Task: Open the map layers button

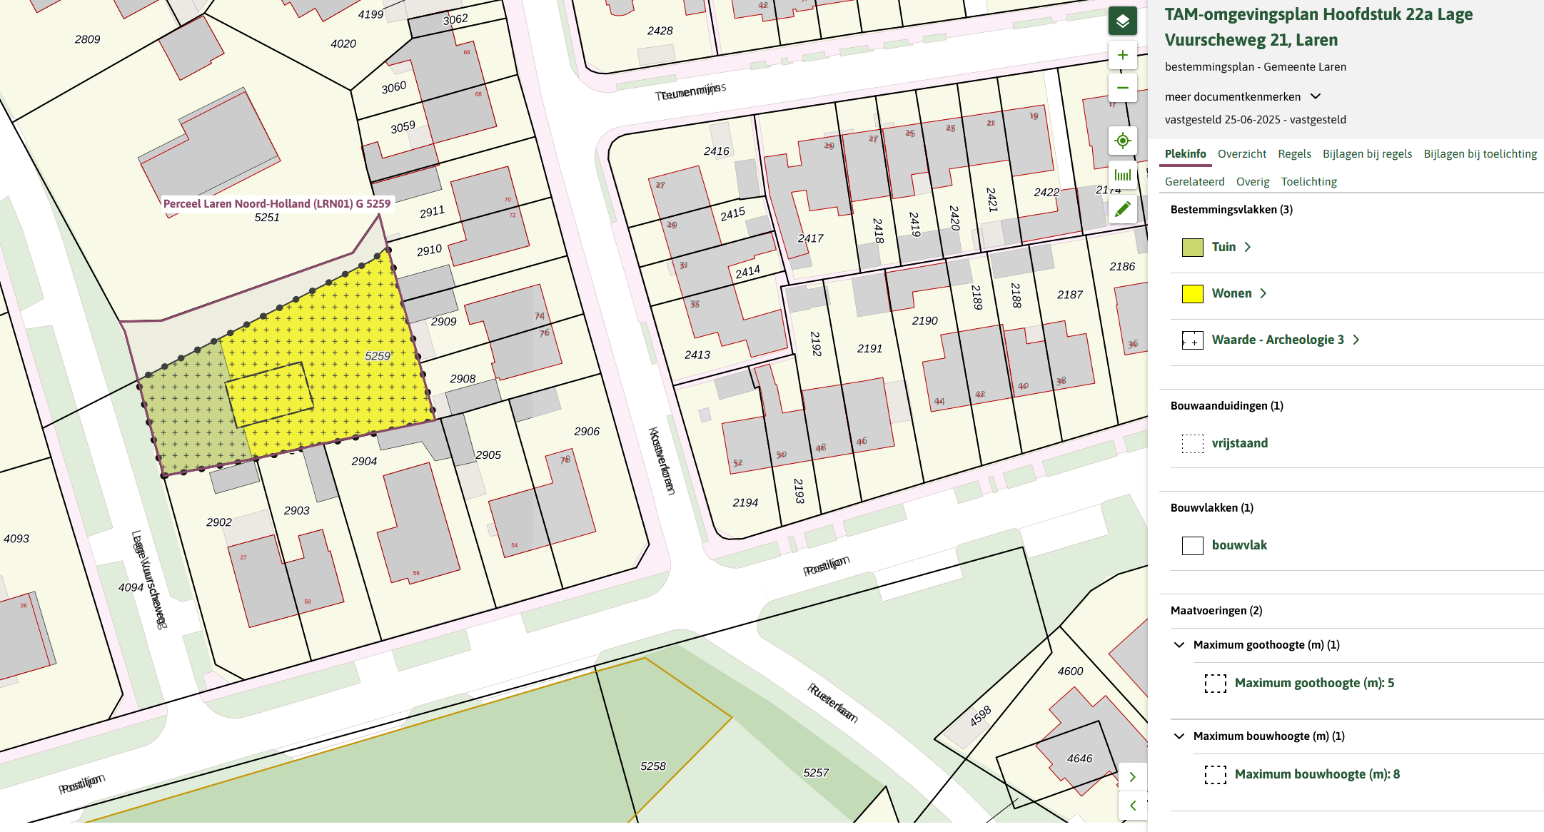Action: pos(1122,21)
